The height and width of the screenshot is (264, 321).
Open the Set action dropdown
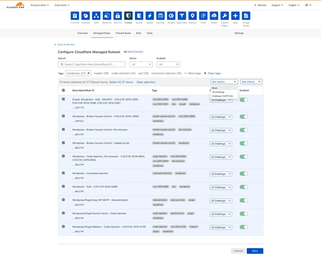[224, 82]
